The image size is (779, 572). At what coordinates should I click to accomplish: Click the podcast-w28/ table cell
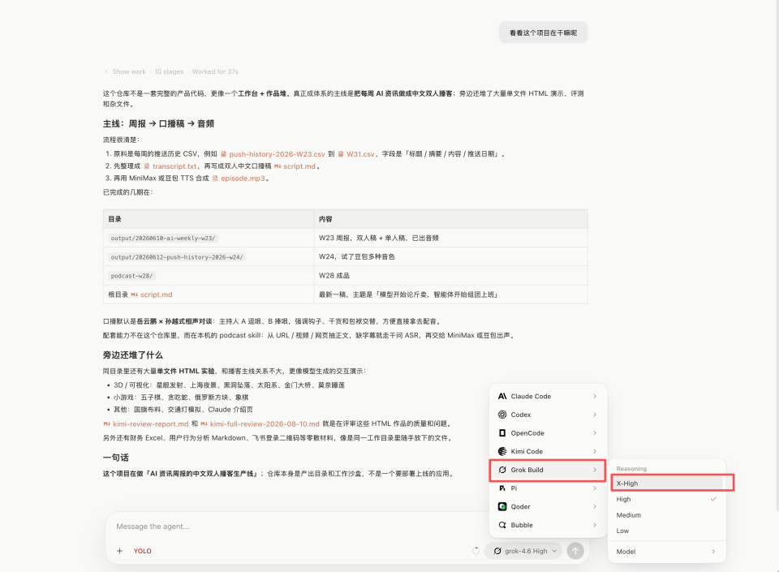click(209, 276)
